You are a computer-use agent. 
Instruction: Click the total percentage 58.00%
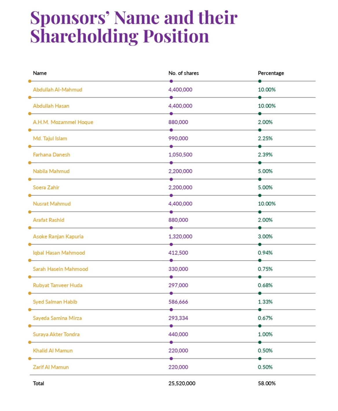267,383
